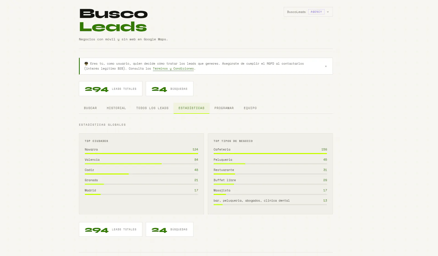Click the Navarra count 124
Image resolution: width=438 pixels, height=256 pixels.
195,149
